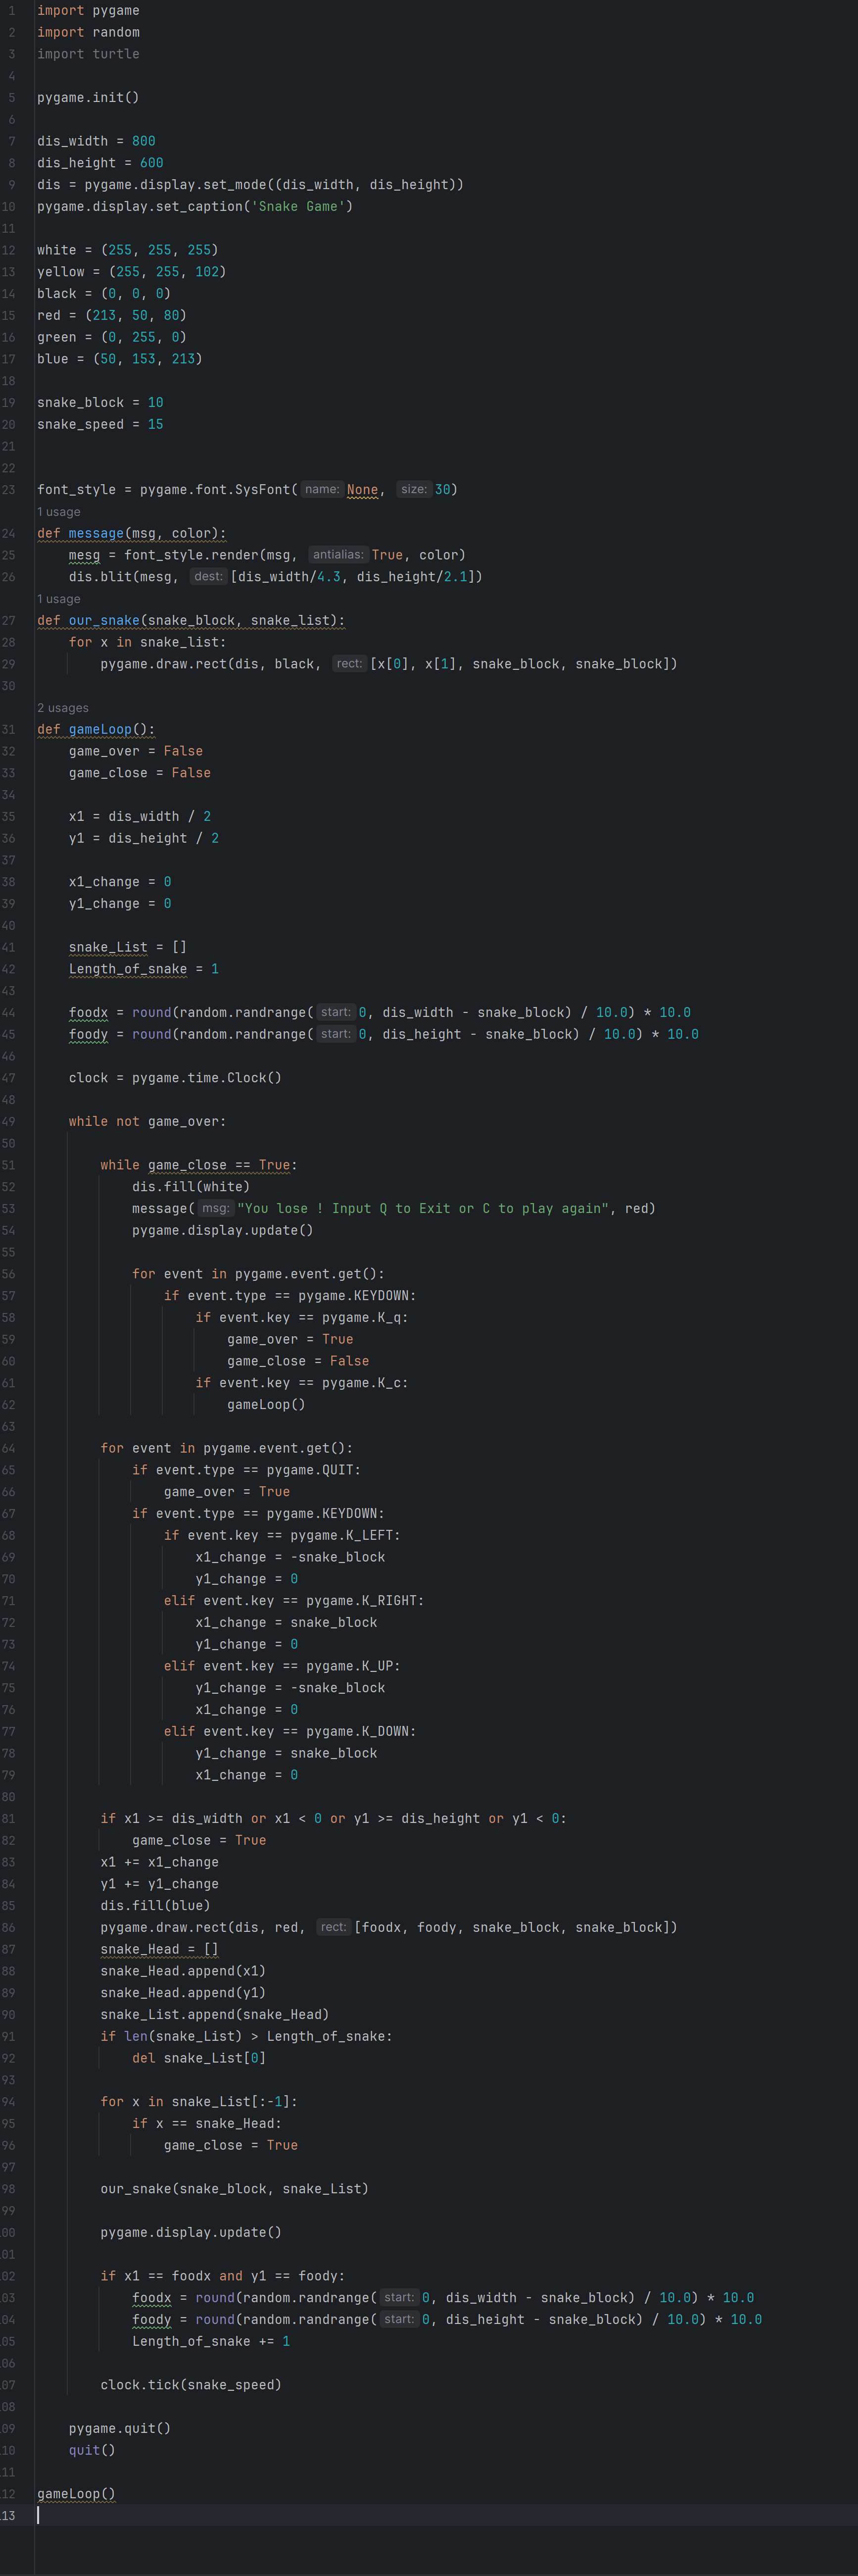
Task: Click the 'def message(msg, color):' definition
Action: coord(131,533)
